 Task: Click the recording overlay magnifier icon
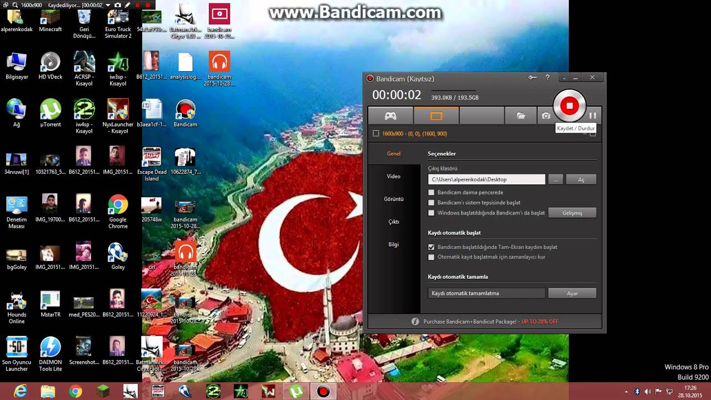[15, 5]
